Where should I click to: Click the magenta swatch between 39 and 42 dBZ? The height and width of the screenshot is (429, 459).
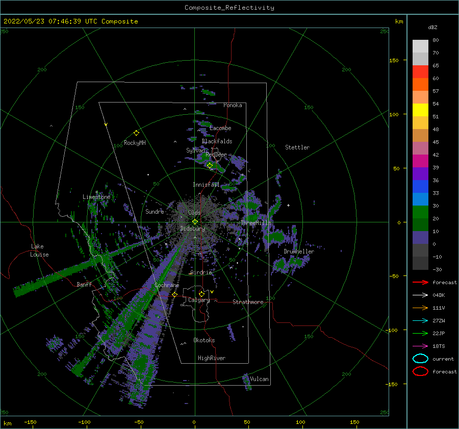click(x=420, y=161)
